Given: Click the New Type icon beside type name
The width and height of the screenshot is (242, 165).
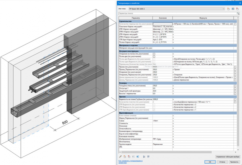Looking at the screenshot, I should pos(229,9).
